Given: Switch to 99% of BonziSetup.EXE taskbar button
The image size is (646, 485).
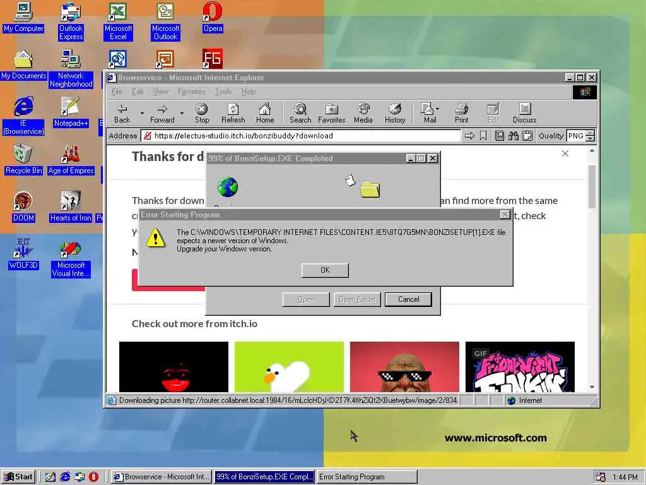Looking at the screenshot, I should 264,477.
